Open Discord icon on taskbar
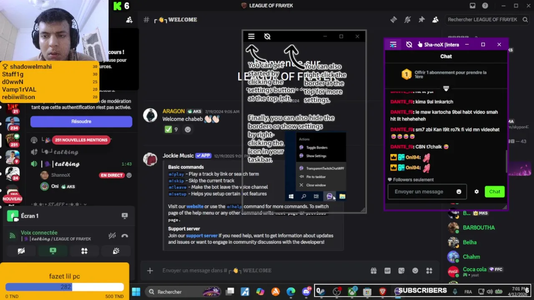534x300 pixels. point(306,292)
